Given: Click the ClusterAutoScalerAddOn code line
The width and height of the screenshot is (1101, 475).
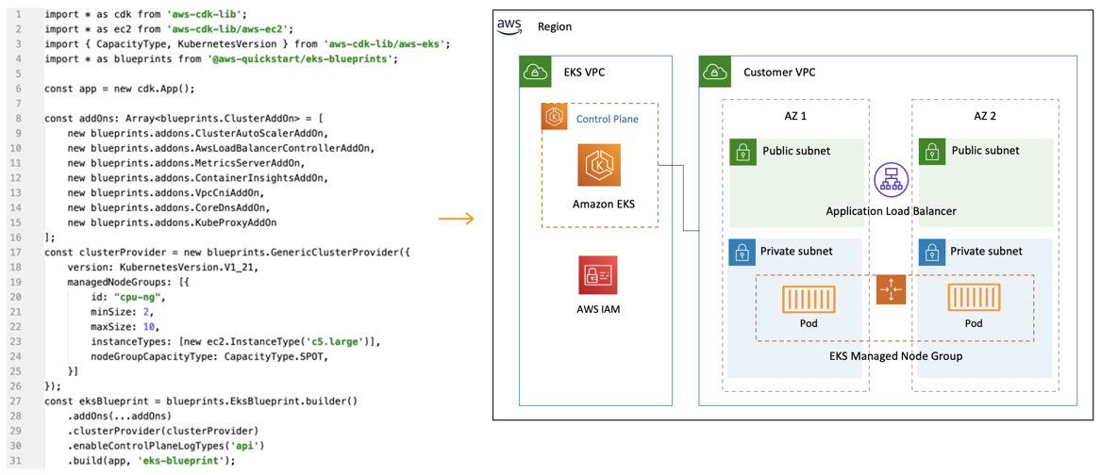Looking at the screenshot, I should [x=198, y=133].
